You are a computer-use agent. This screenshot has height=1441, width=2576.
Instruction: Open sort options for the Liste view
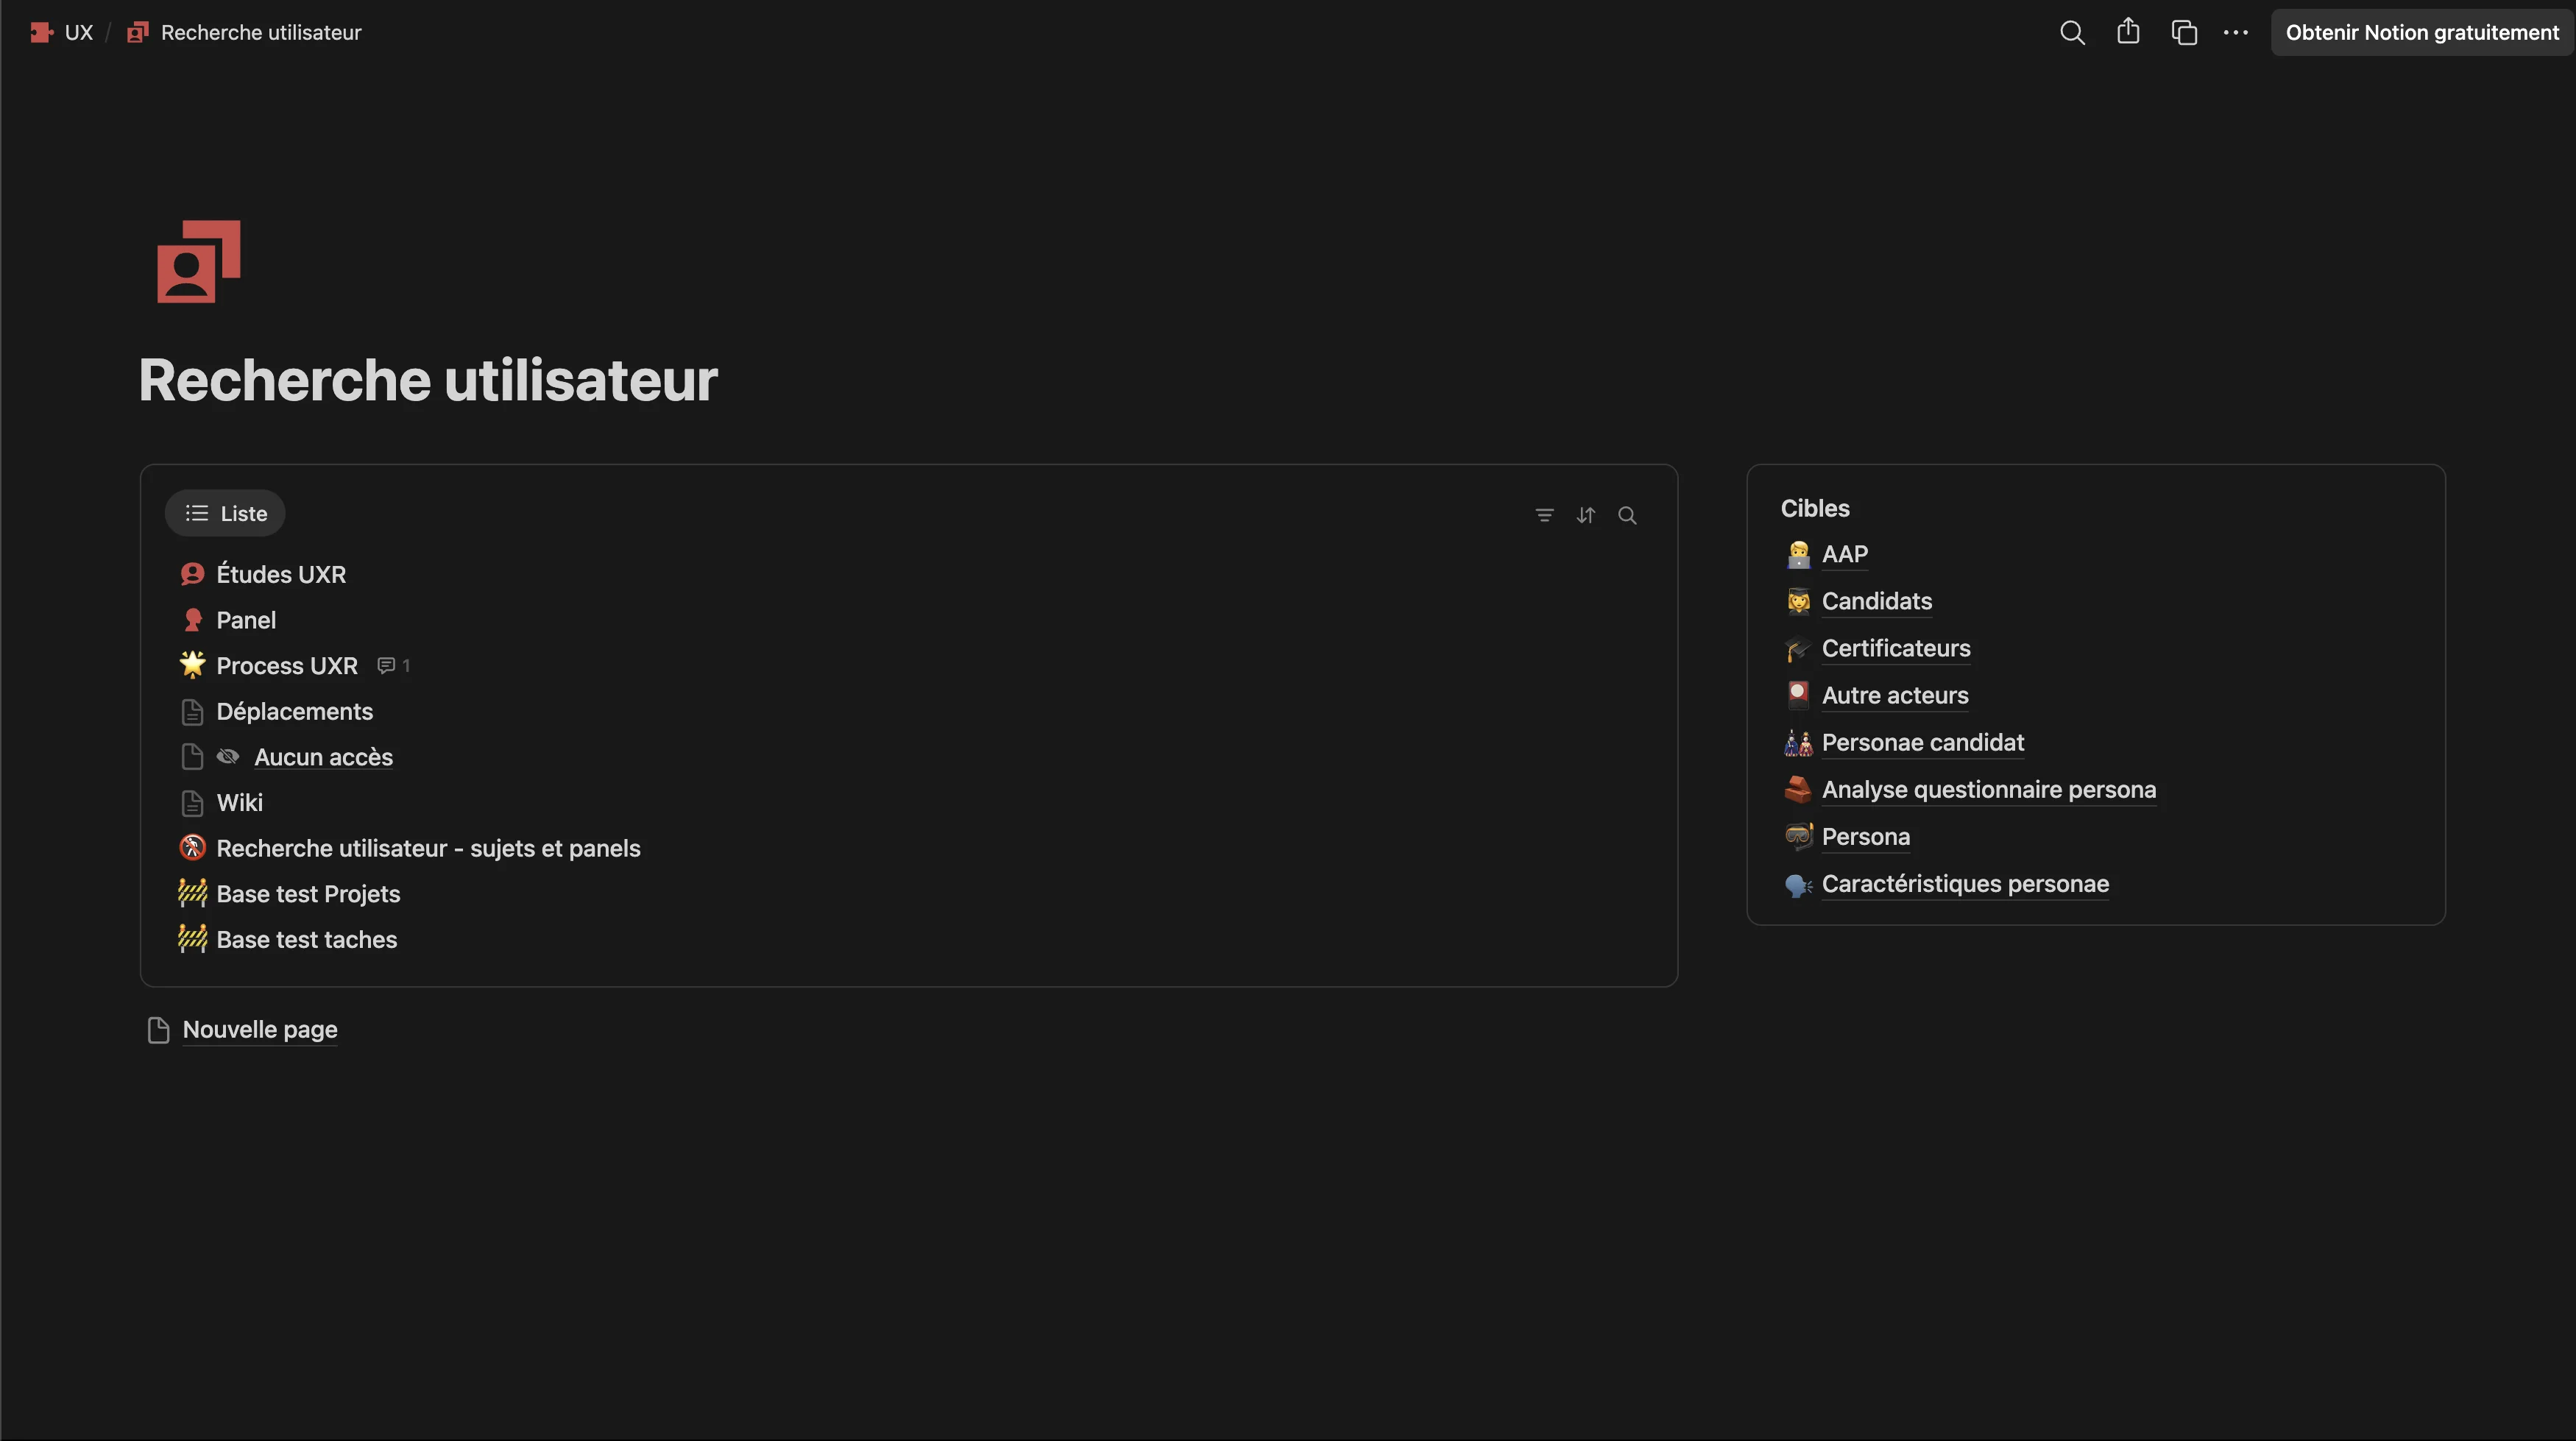click(1586, 514)
